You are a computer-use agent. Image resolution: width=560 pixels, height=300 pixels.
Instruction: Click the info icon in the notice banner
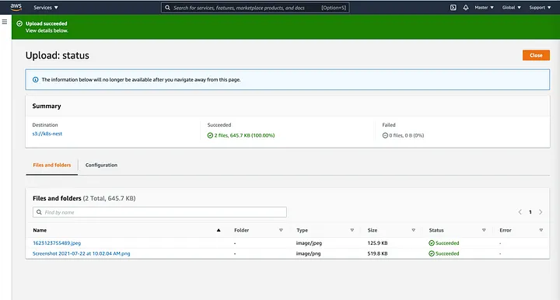coord(35,79)
